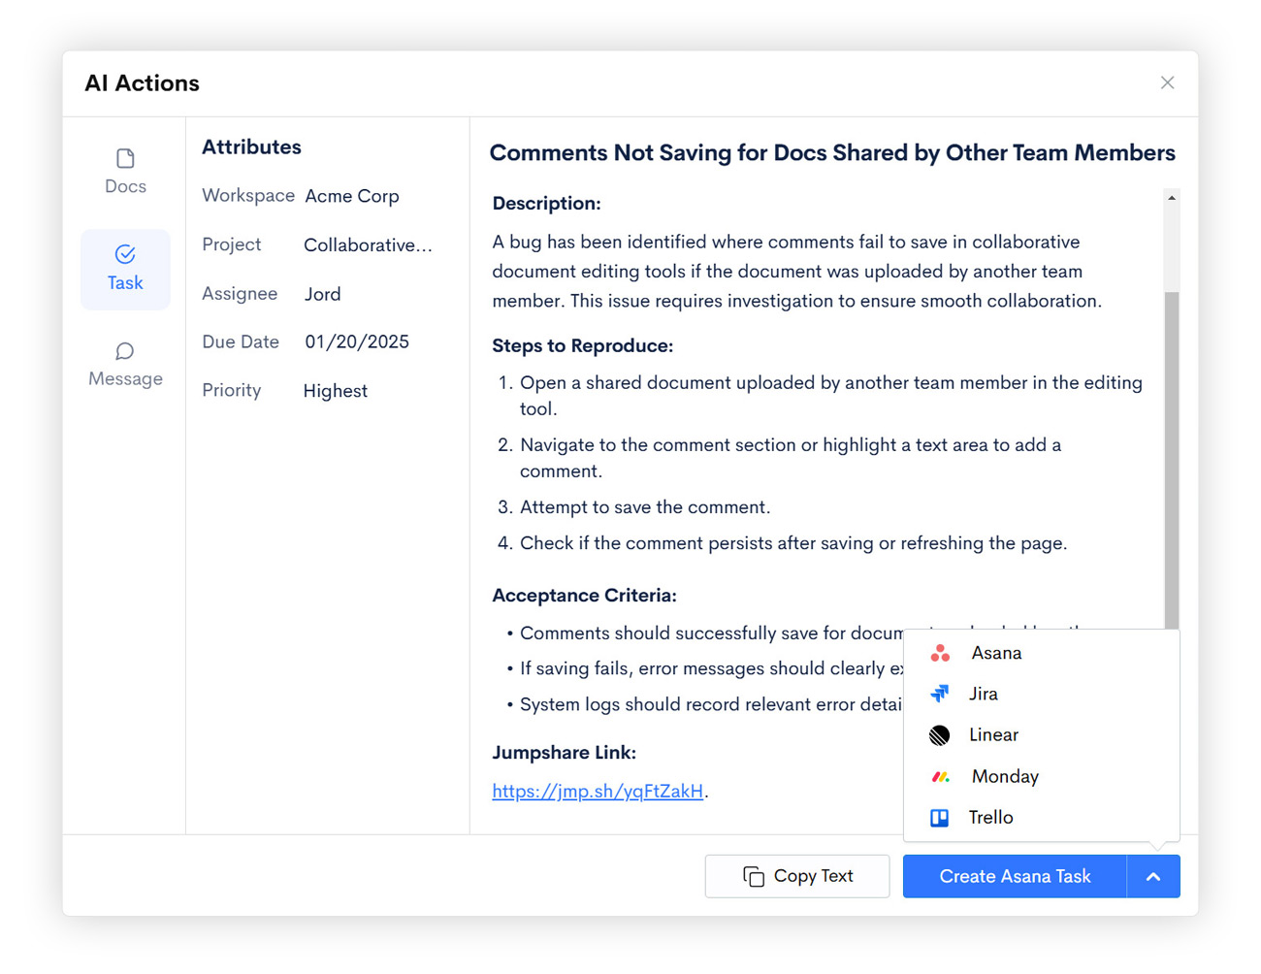Screen dimensions: 1261x974
Task: Click the Message speech bubble icon
Action: tap(125, 351)
